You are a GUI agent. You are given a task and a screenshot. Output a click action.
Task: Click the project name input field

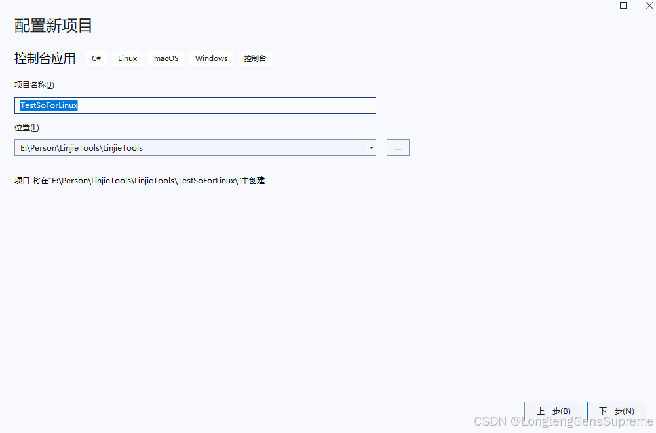click(x=195, y=105)
